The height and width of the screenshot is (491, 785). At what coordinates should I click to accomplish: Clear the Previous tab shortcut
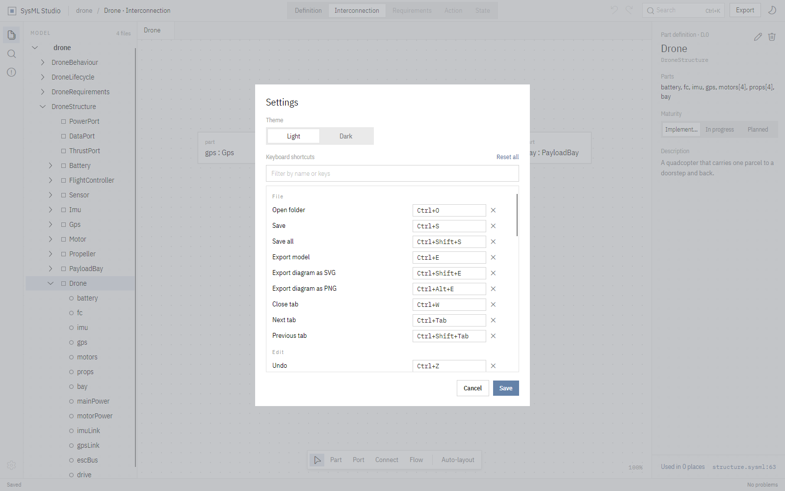coord(493,336)
